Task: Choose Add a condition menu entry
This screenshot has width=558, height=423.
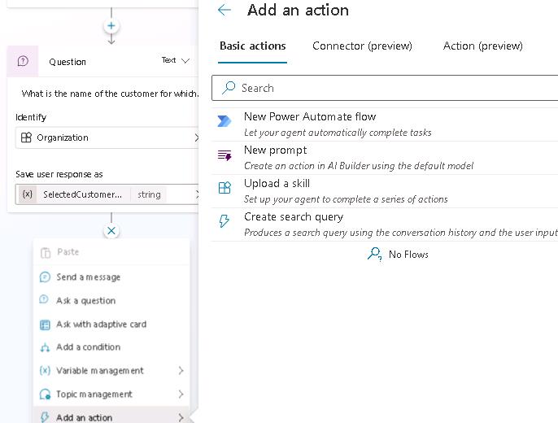Action: click(x=88, y=347)
